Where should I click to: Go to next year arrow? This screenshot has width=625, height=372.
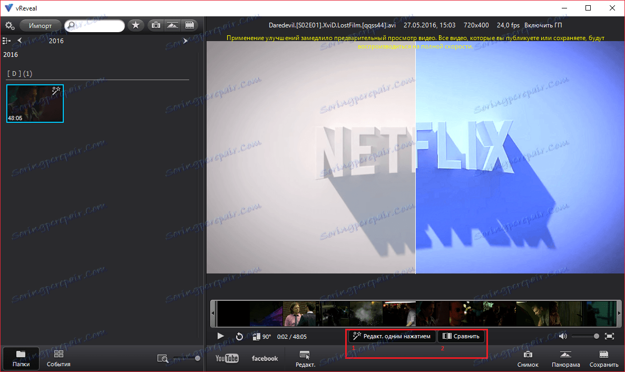(x=185, y=41)
